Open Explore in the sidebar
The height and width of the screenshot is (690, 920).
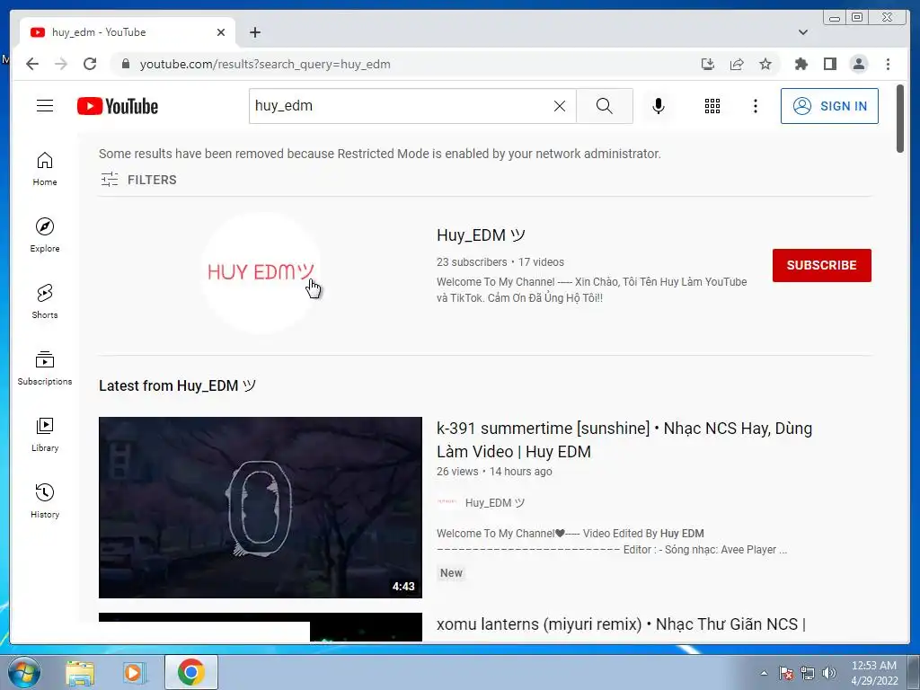tap(45, 235)
